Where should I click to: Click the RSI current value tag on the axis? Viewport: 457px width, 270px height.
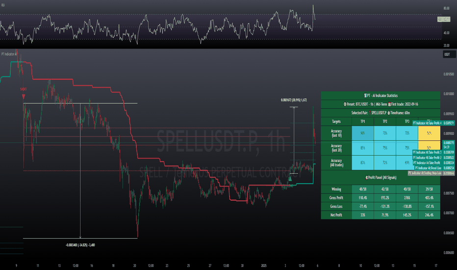pyautogui.click(x=444, y=20)
